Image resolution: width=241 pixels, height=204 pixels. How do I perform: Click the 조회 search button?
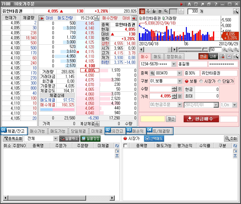pyautogui.click(x=231, y=139)
